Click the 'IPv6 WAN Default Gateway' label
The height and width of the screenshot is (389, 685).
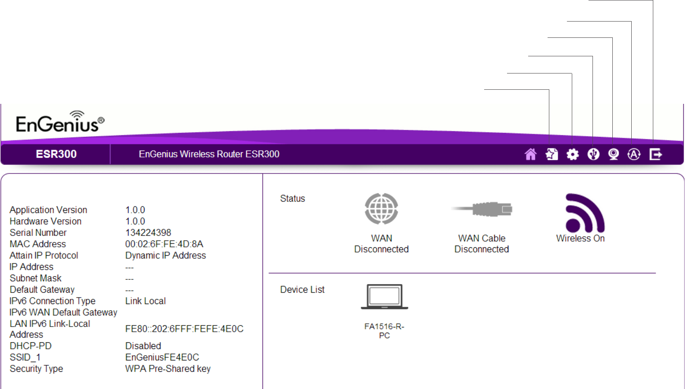63,312
